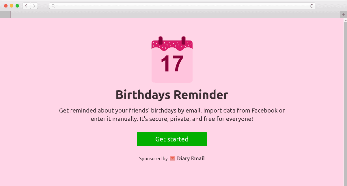Open the Diary Email sponsor link
This screenshot has height=186, width=347.
coord(191,159)
